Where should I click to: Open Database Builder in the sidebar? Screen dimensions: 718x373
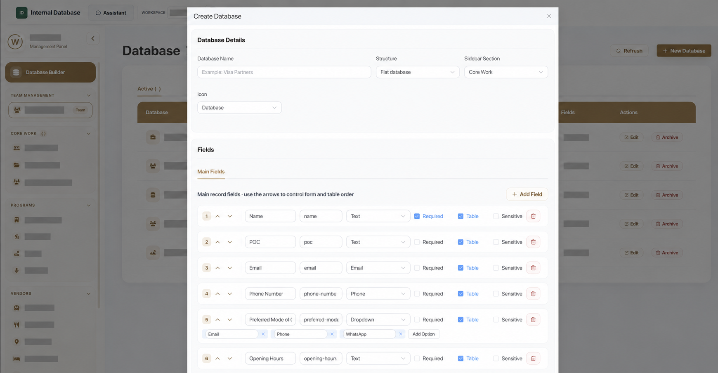click(50, 72)
